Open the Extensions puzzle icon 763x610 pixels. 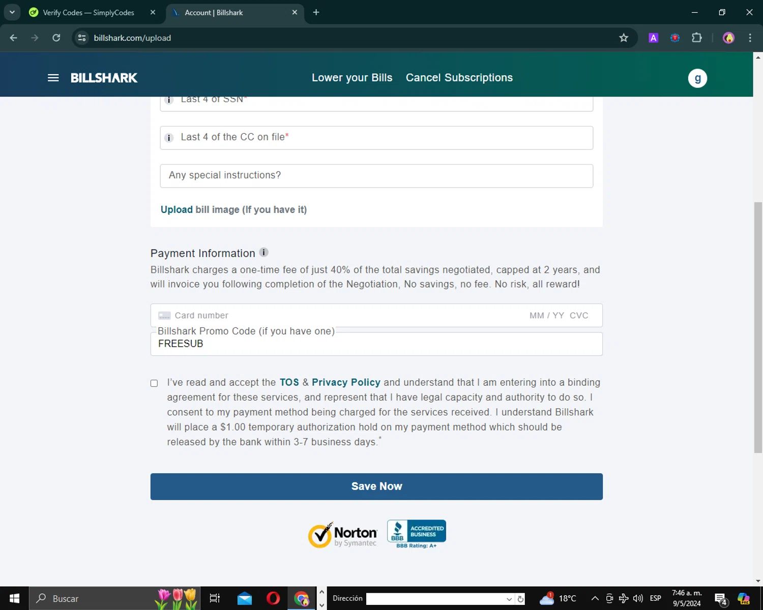tap(697, 38)
